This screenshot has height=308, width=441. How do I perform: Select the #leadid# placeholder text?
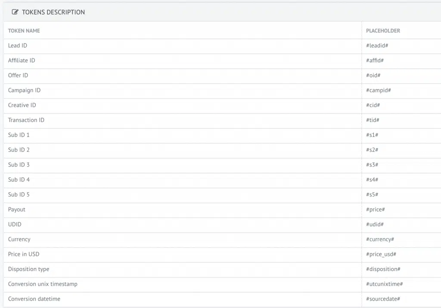(x=377, y=46)
